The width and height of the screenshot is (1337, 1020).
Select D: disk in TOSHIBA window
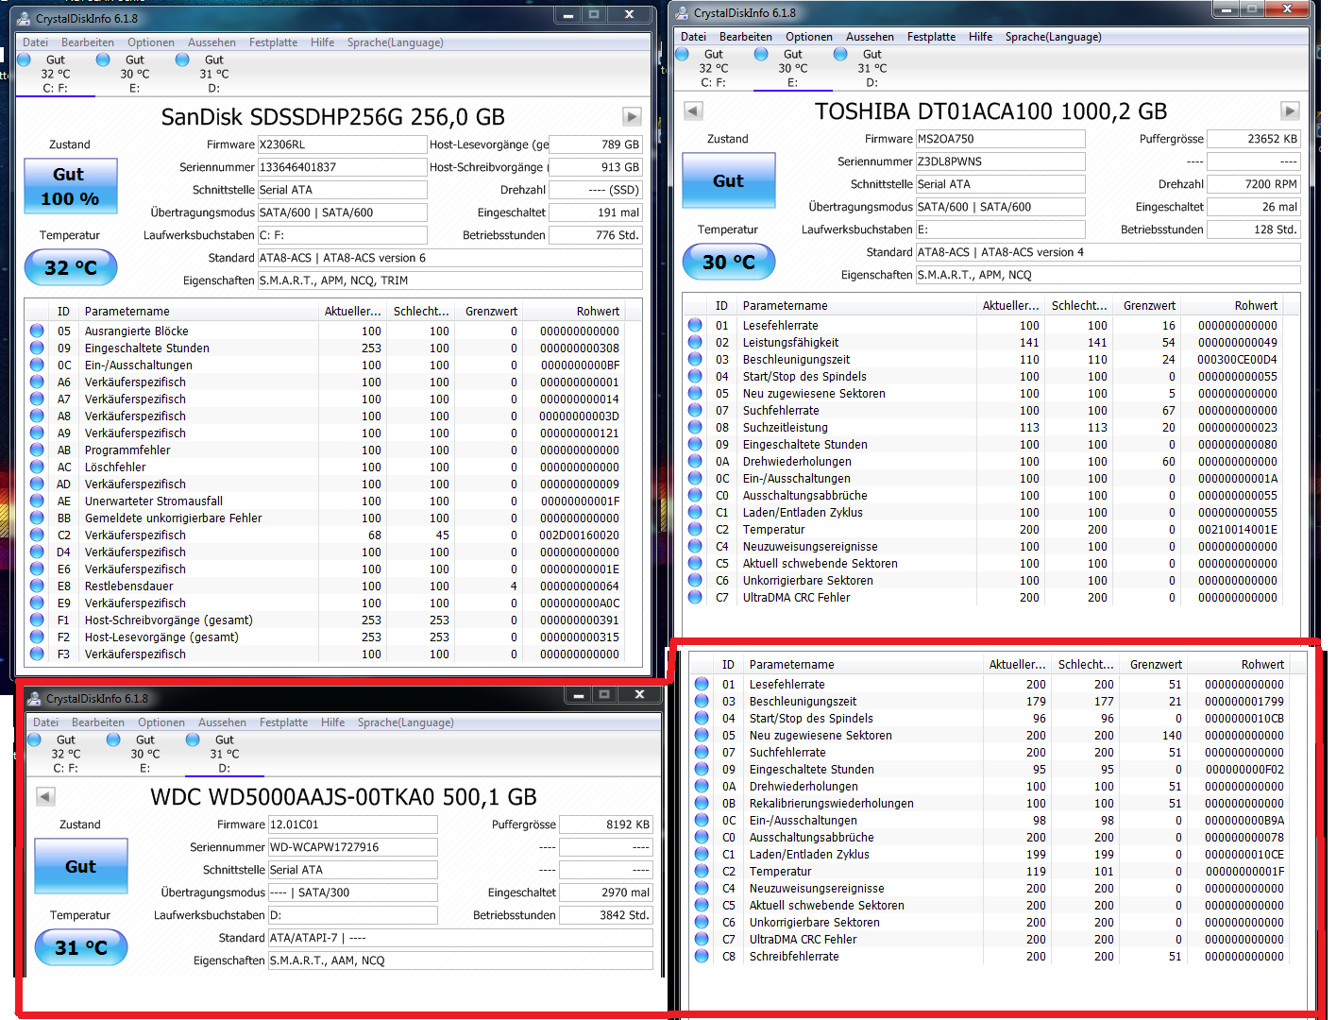(x=872, y=68)
